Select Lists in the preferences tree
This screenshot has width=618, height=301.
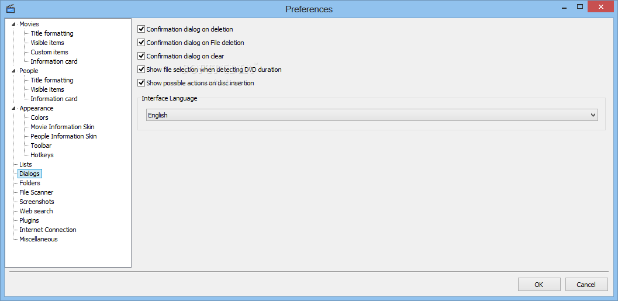pos(26,164)
